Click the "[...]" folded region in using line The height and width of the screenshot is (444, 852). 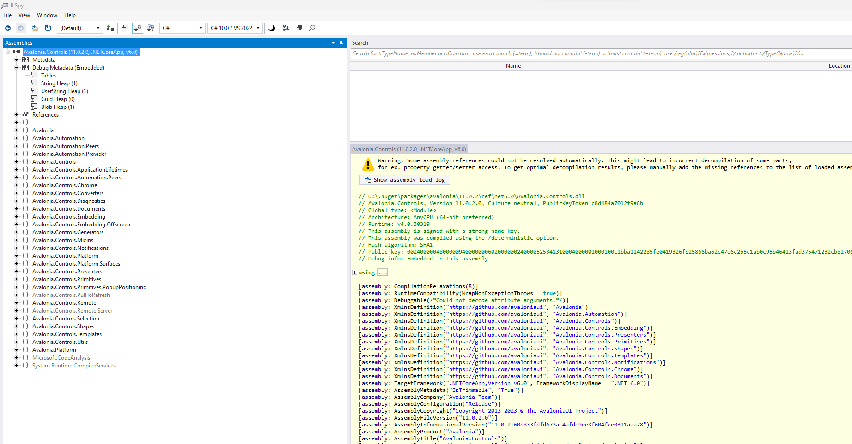tap(383, 272)
